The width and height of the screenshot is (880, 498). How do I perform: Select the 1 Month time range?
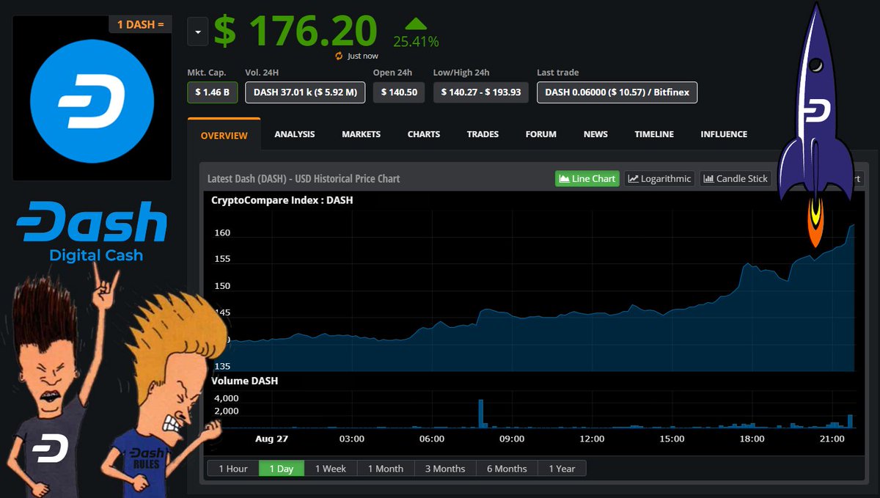tap(386, 468)
